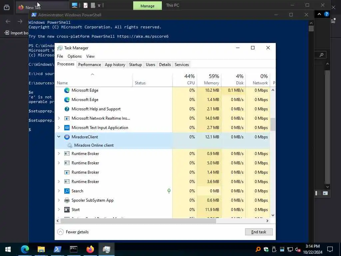Open Windows Security shield tray icon

(x=266, y=249)
